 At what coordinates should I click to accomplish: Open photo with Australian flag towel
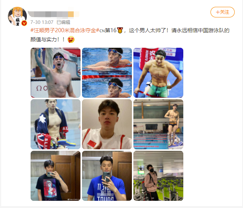(56, 124)
